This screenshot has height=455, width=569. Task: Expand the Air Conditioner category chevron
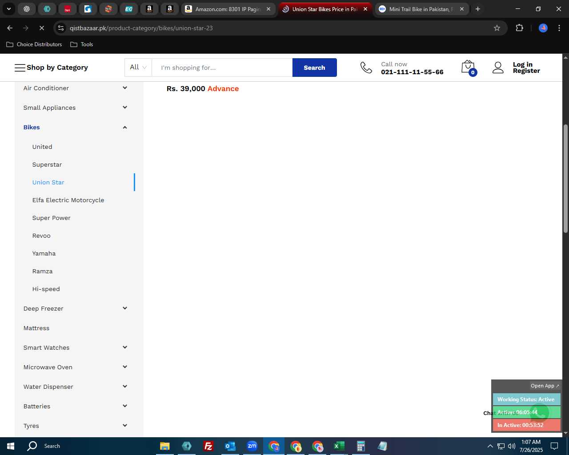tap(125, 88)
